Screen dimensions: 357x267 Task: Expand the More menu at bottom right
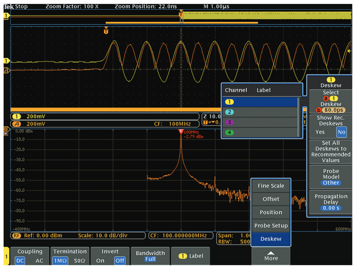coord(271,256)
